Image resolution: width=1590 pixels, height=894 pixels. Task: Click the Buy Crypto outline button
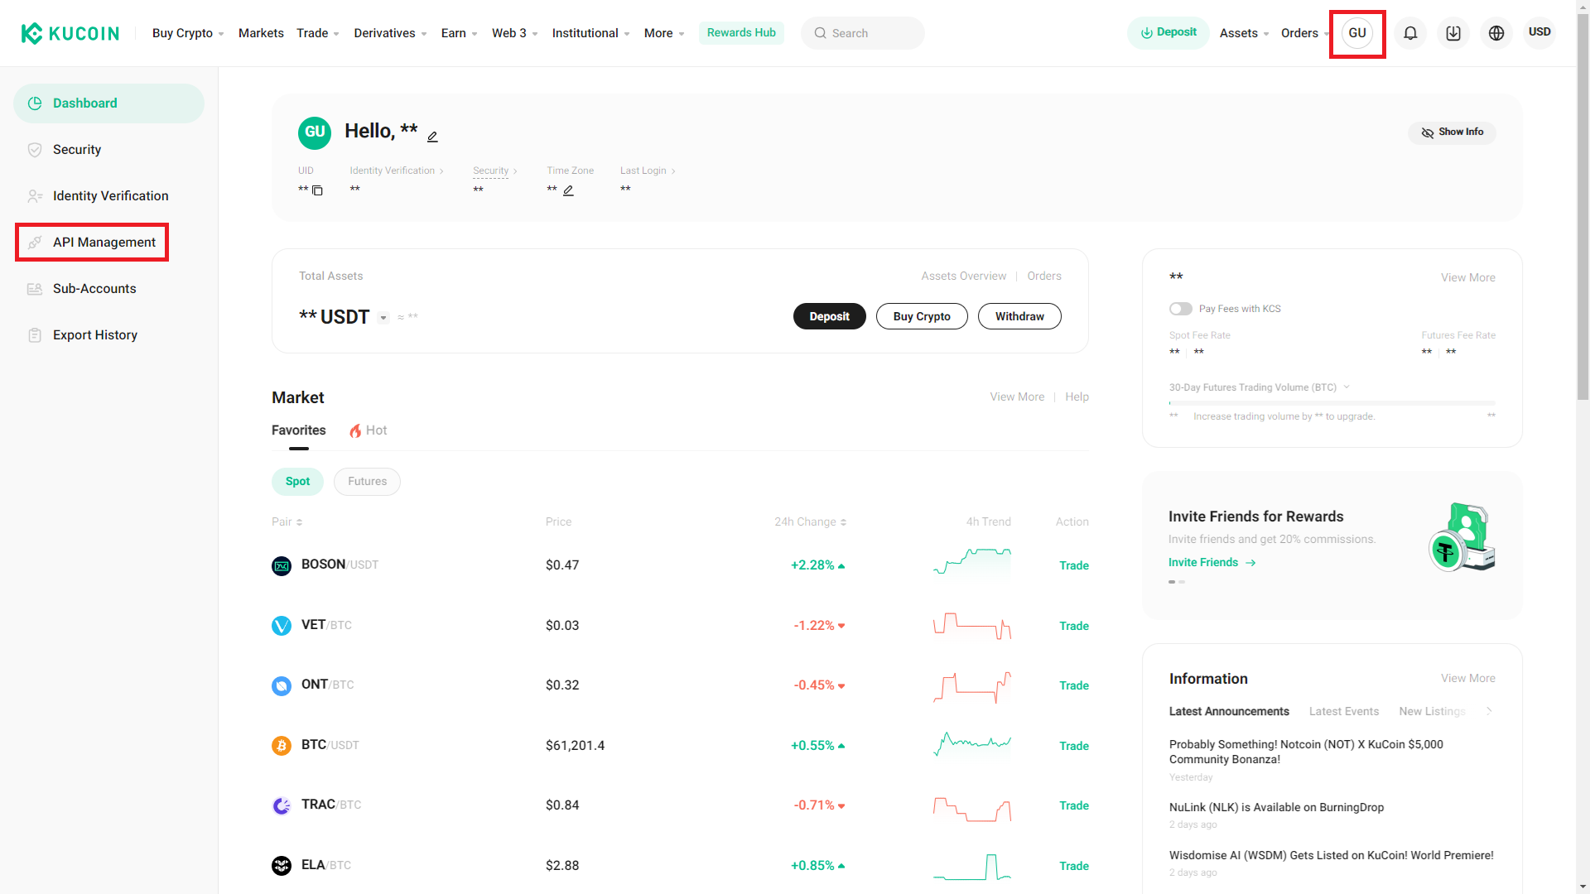(x=922, y=316)
